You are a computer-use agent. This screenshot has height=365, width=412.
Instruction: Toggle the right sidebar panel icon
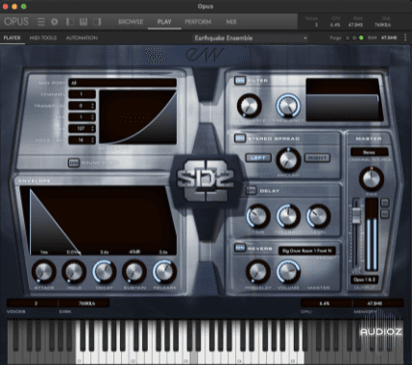click(x=97, y=22)
